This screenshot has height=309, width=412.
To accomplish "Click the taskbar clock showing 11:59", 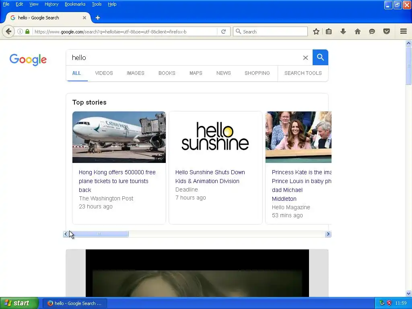I will (x=401, y=303).
